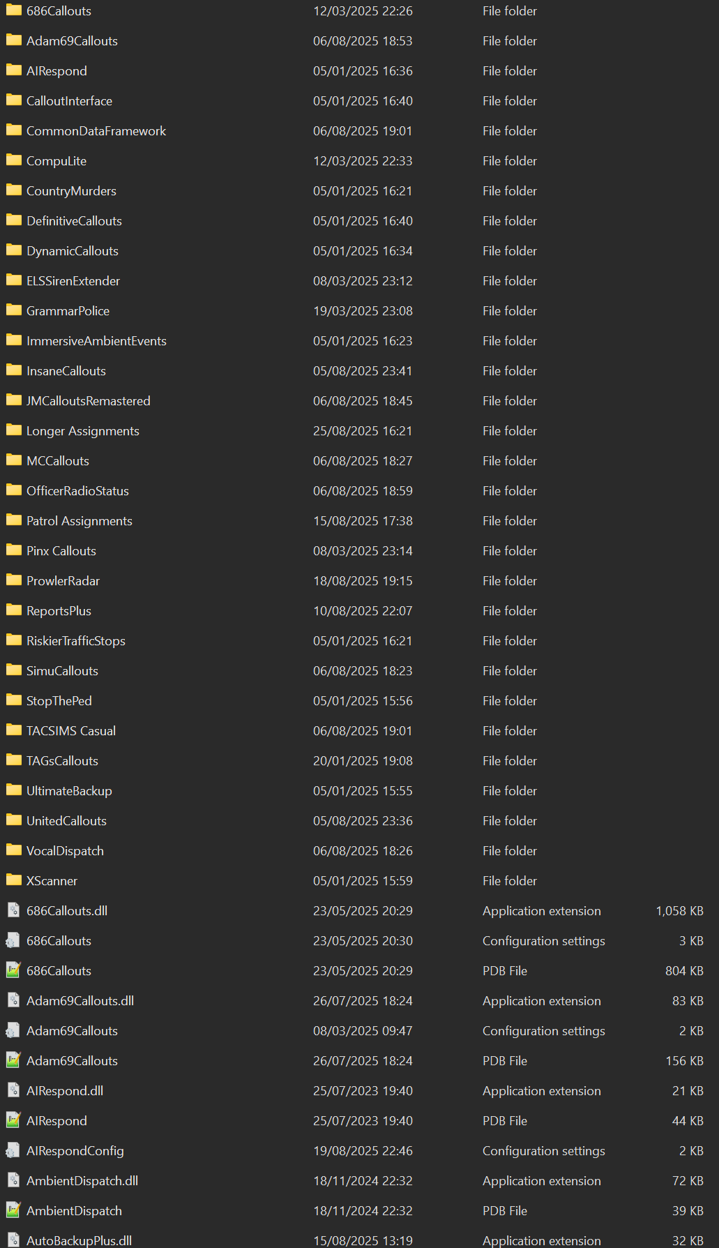Click the PDB file icon for 686Callouts
The width and height of the screenshot is (719, 1248).
coord(13,970)
